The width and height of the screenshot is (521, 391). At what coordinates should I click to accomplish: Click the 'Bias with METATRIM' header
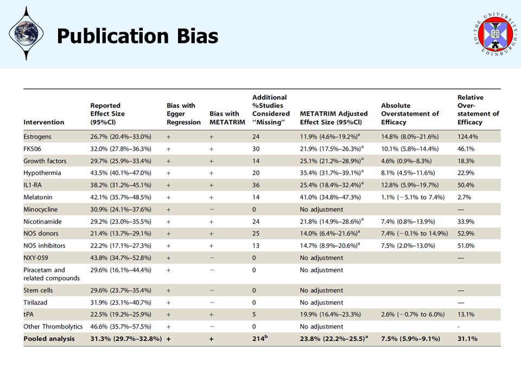227,118
